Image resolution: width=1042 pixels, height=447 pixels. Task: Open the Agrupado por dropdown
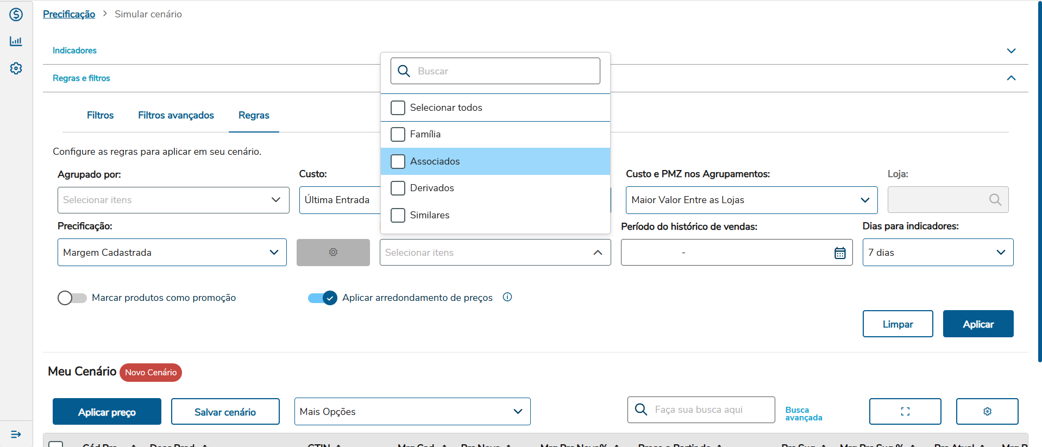pos(173,200)
